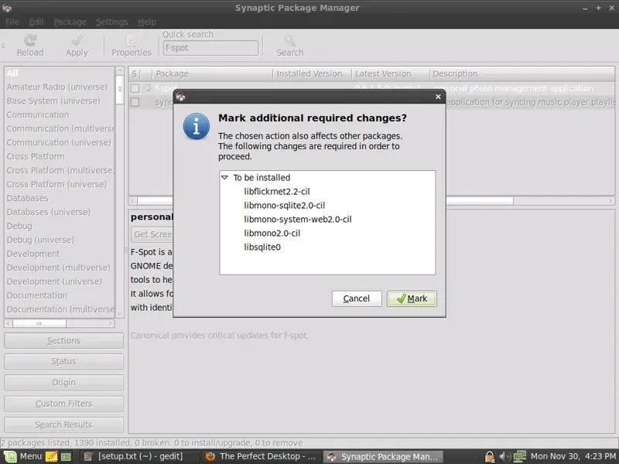Select Debug (universe) category
619x464 pixels.
(x=40, y=240)
